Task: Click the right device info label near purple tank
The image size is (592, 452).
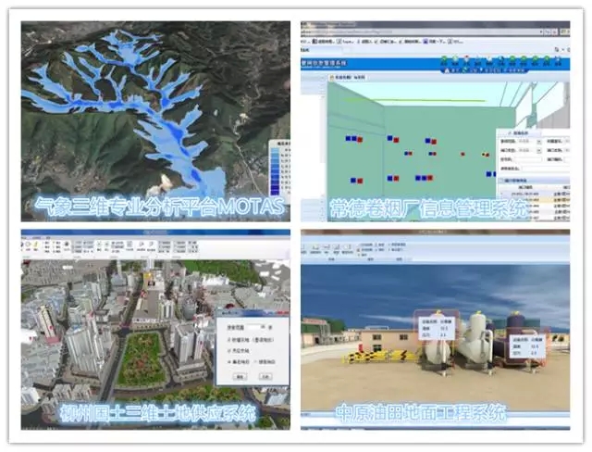Action: click(x=526, y=346)
